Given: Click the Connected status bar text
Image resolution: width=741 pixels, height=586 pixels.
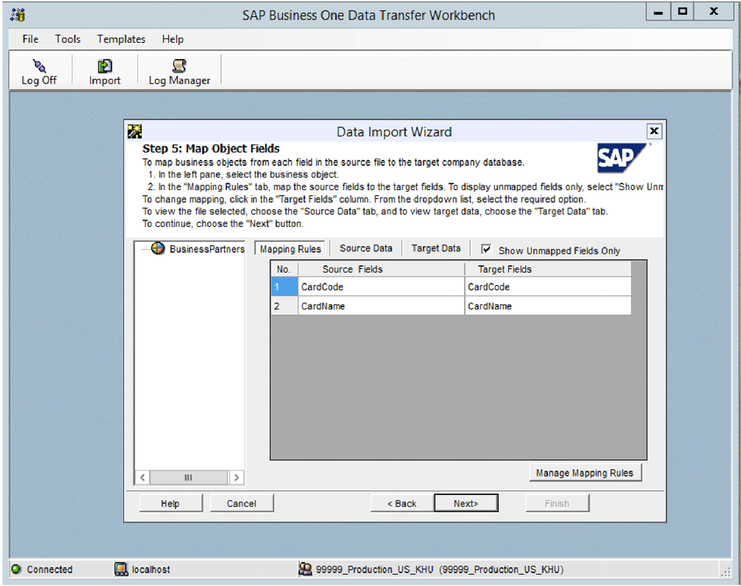Looking at the screenshot, I should point(50,569).
